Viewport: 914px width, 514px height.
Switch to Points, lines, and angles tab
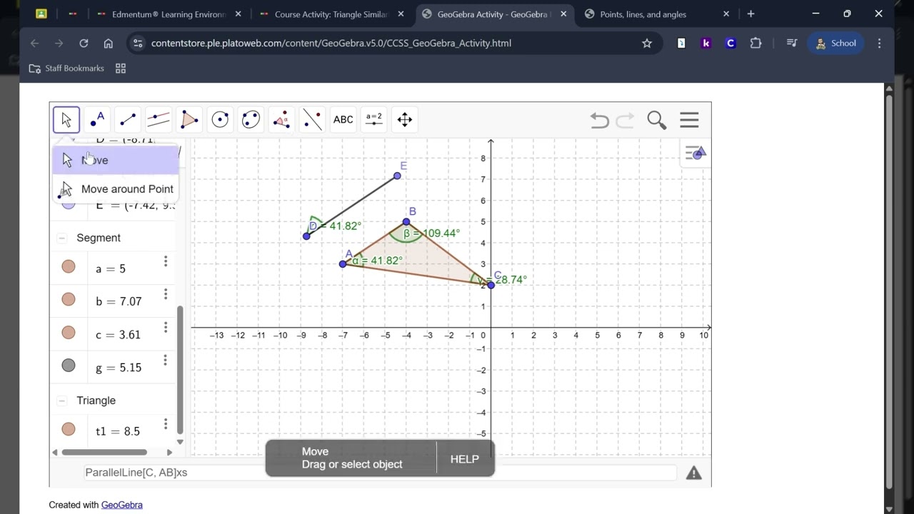click(656, 14)
